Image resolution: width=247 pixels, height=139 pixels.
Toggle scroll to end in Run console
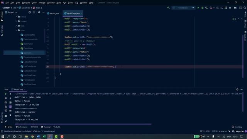point(10,107)
